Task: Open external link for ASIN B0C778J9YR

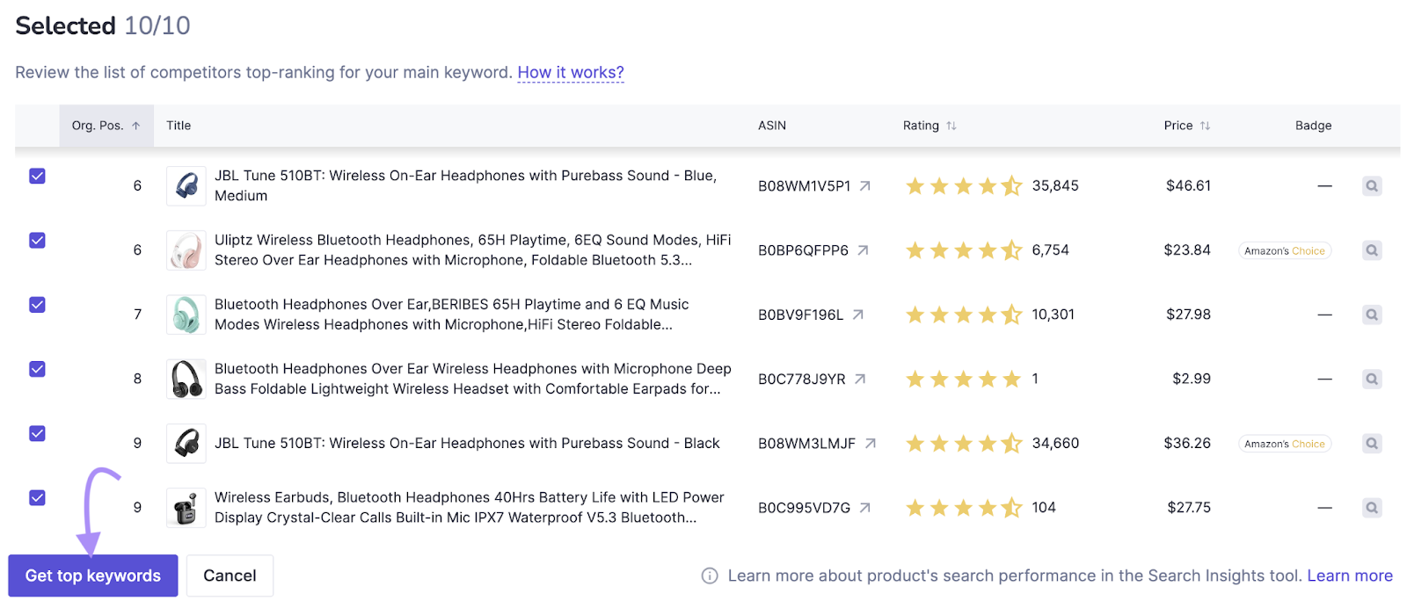Action: [860, 380]
